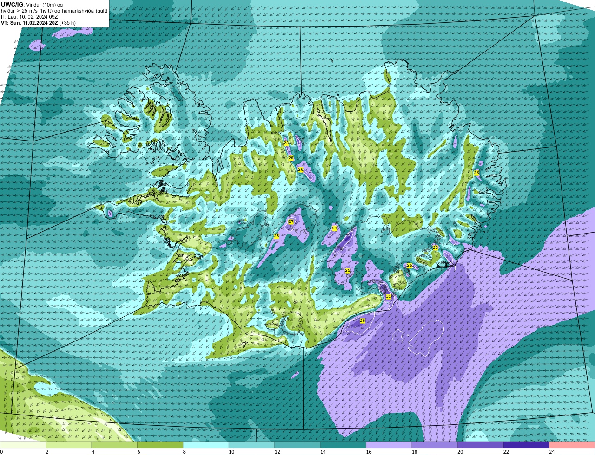Screen dimensions: 595x455
Task: Click the 6–8 m/s legend color swatch
Action: 161,445
